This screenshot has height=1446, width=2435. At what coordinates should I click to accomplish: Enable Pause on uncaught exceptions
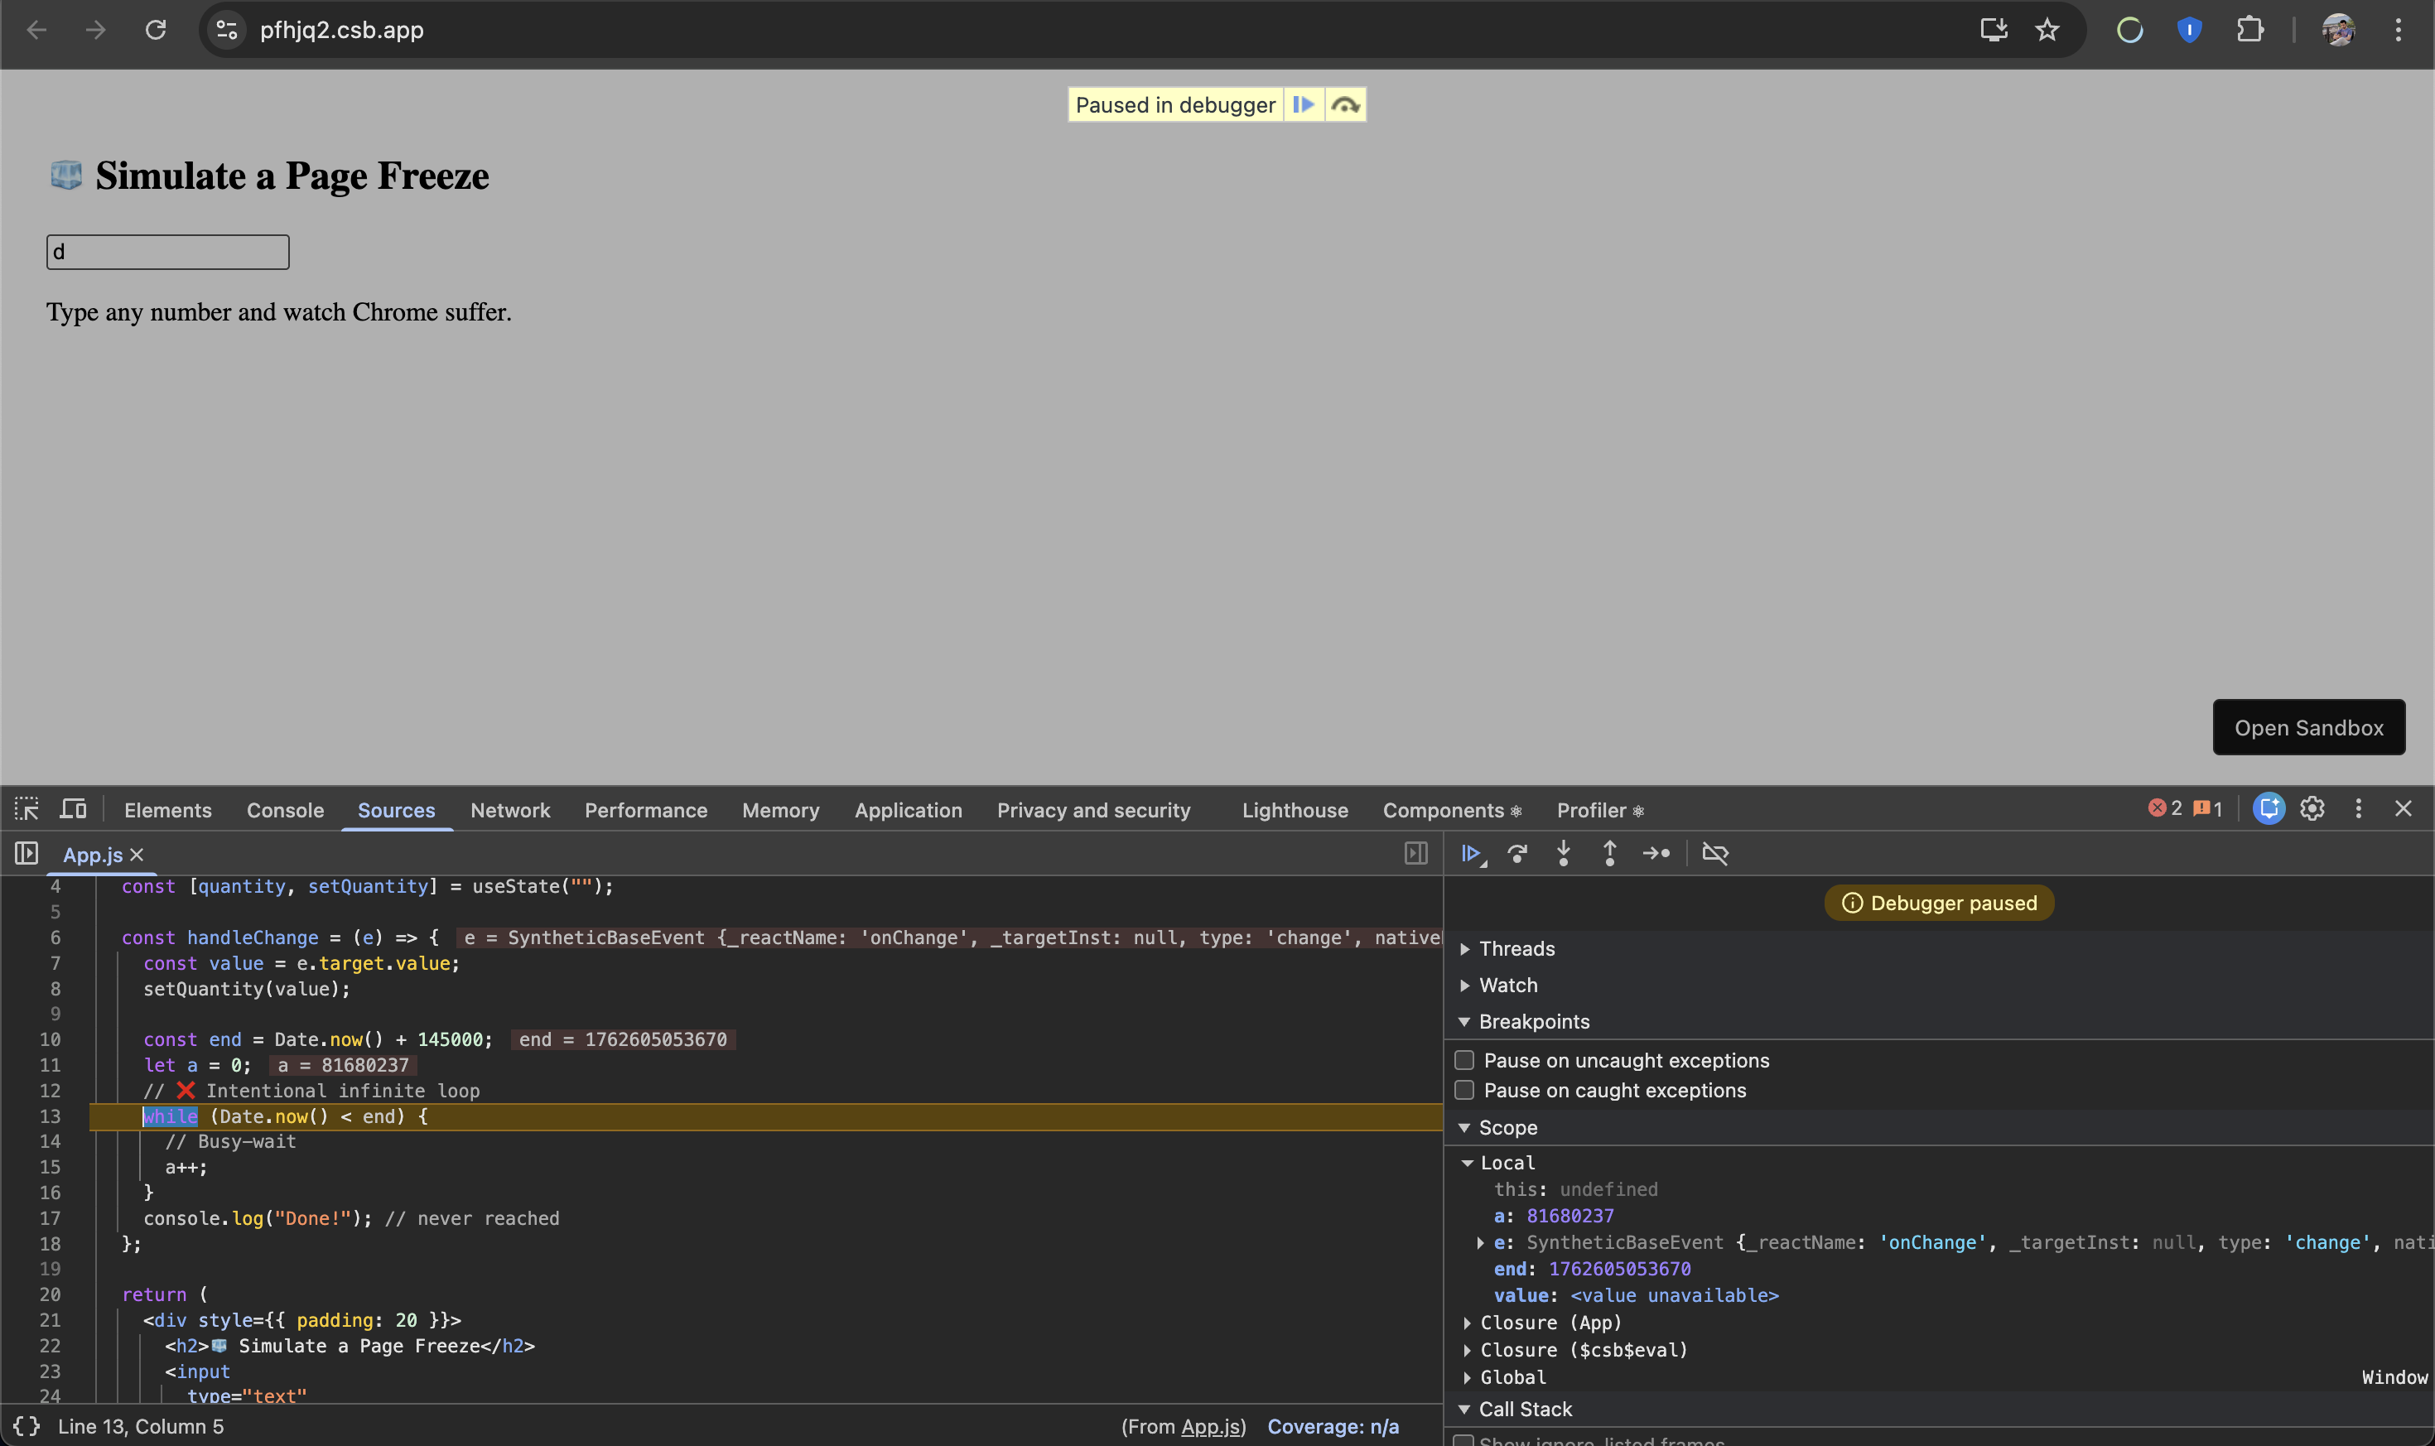click(1464, 1060)
